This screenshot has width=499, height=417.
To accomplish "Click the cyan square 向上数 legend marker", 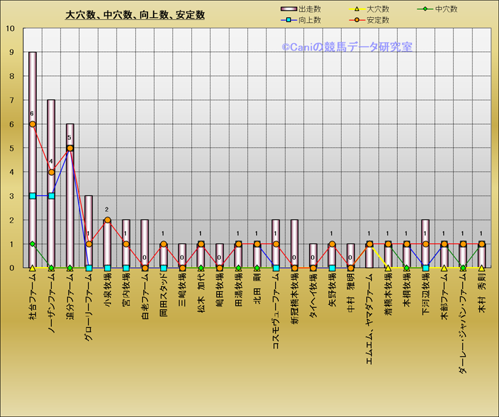I will click(288, 20).
